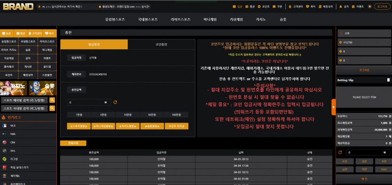Switch to the 코인충전 tab
The image size is (392, 185).
(x=161, y=44)
